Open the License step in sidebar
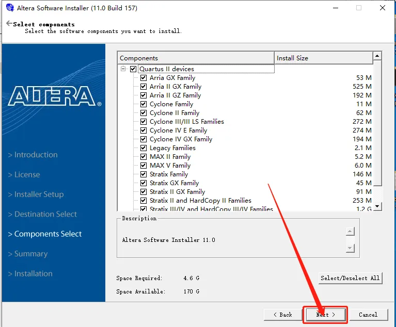Screen dimensions: 396x327 24,175
